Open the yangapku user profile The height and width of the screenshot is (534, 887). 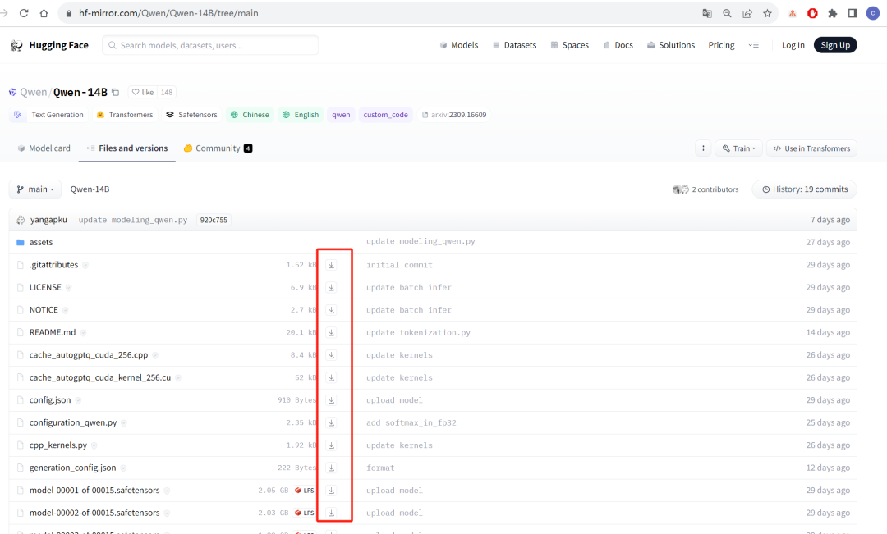tap(48, 220)
